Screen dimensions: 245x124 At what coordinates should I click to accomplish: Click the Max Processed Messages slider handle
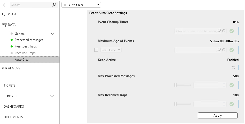(175, 85)
